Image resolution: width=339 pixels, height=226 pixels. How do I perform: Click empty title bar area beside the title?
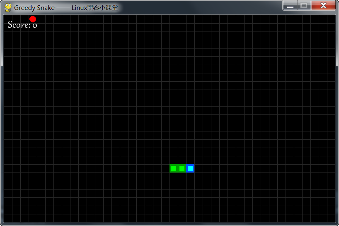click(x=199, y=7)
